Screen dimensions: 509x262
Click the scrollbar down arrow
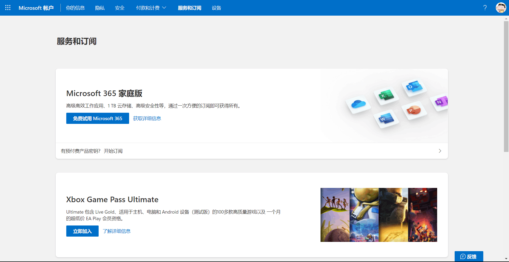506,259
